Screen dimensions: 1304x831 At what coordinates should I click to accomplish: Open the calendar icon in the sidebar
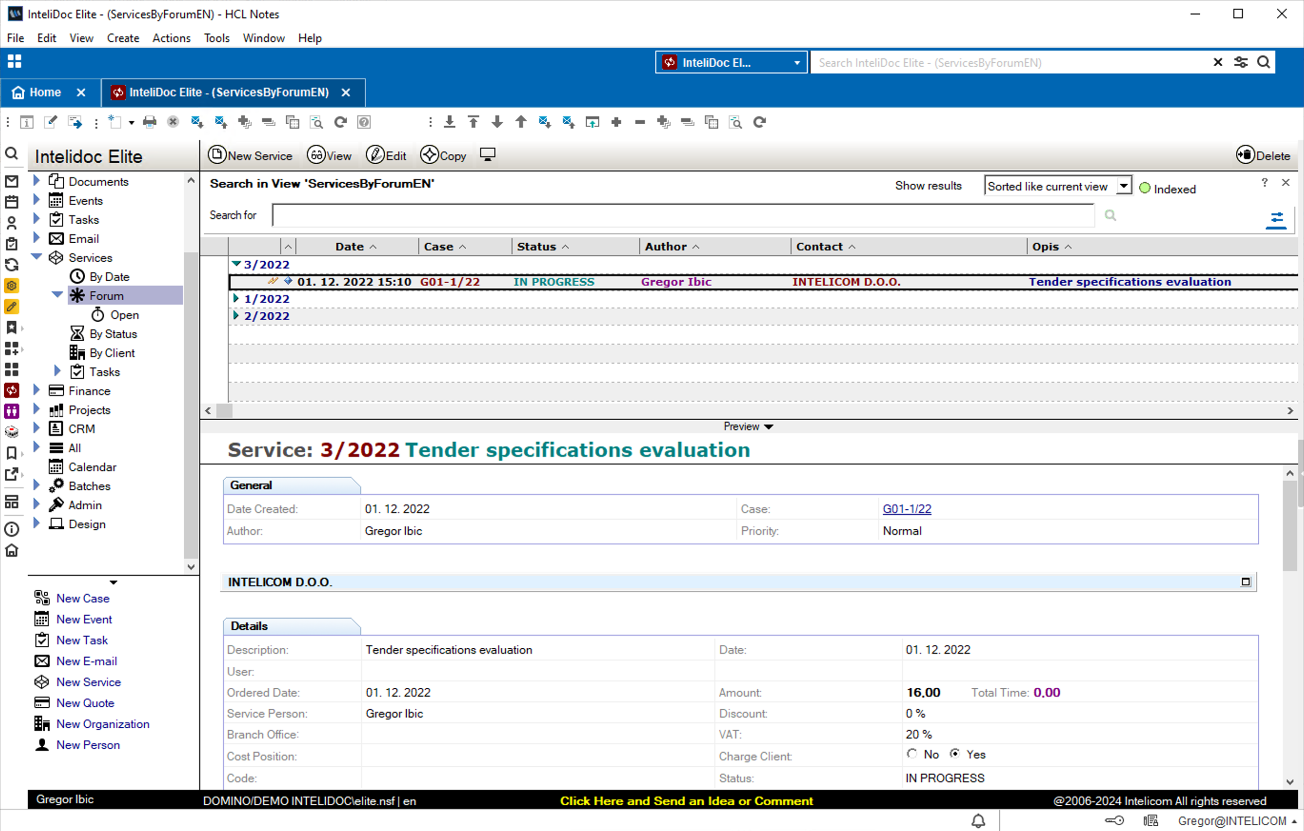tap(11, 202)
